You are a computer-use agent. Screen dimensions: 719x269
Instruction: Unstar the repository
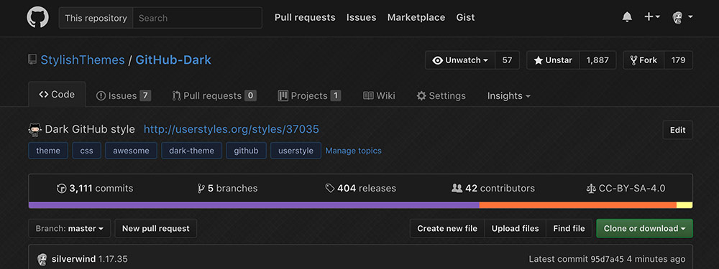553,60
